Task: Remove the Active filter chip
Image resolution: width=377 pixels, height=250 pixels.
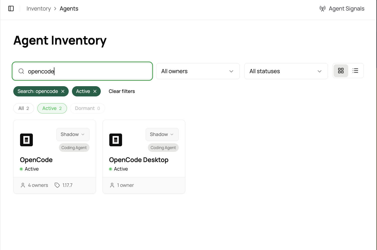Action: coord(95,91)
